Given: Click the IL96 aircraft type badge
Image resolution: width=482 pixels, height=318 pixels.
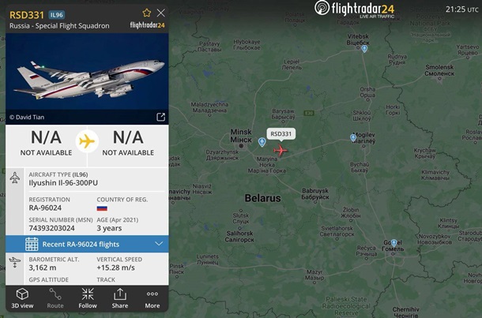Looking at the screenshot, I should pyautogui.click(x=57, y=15).
